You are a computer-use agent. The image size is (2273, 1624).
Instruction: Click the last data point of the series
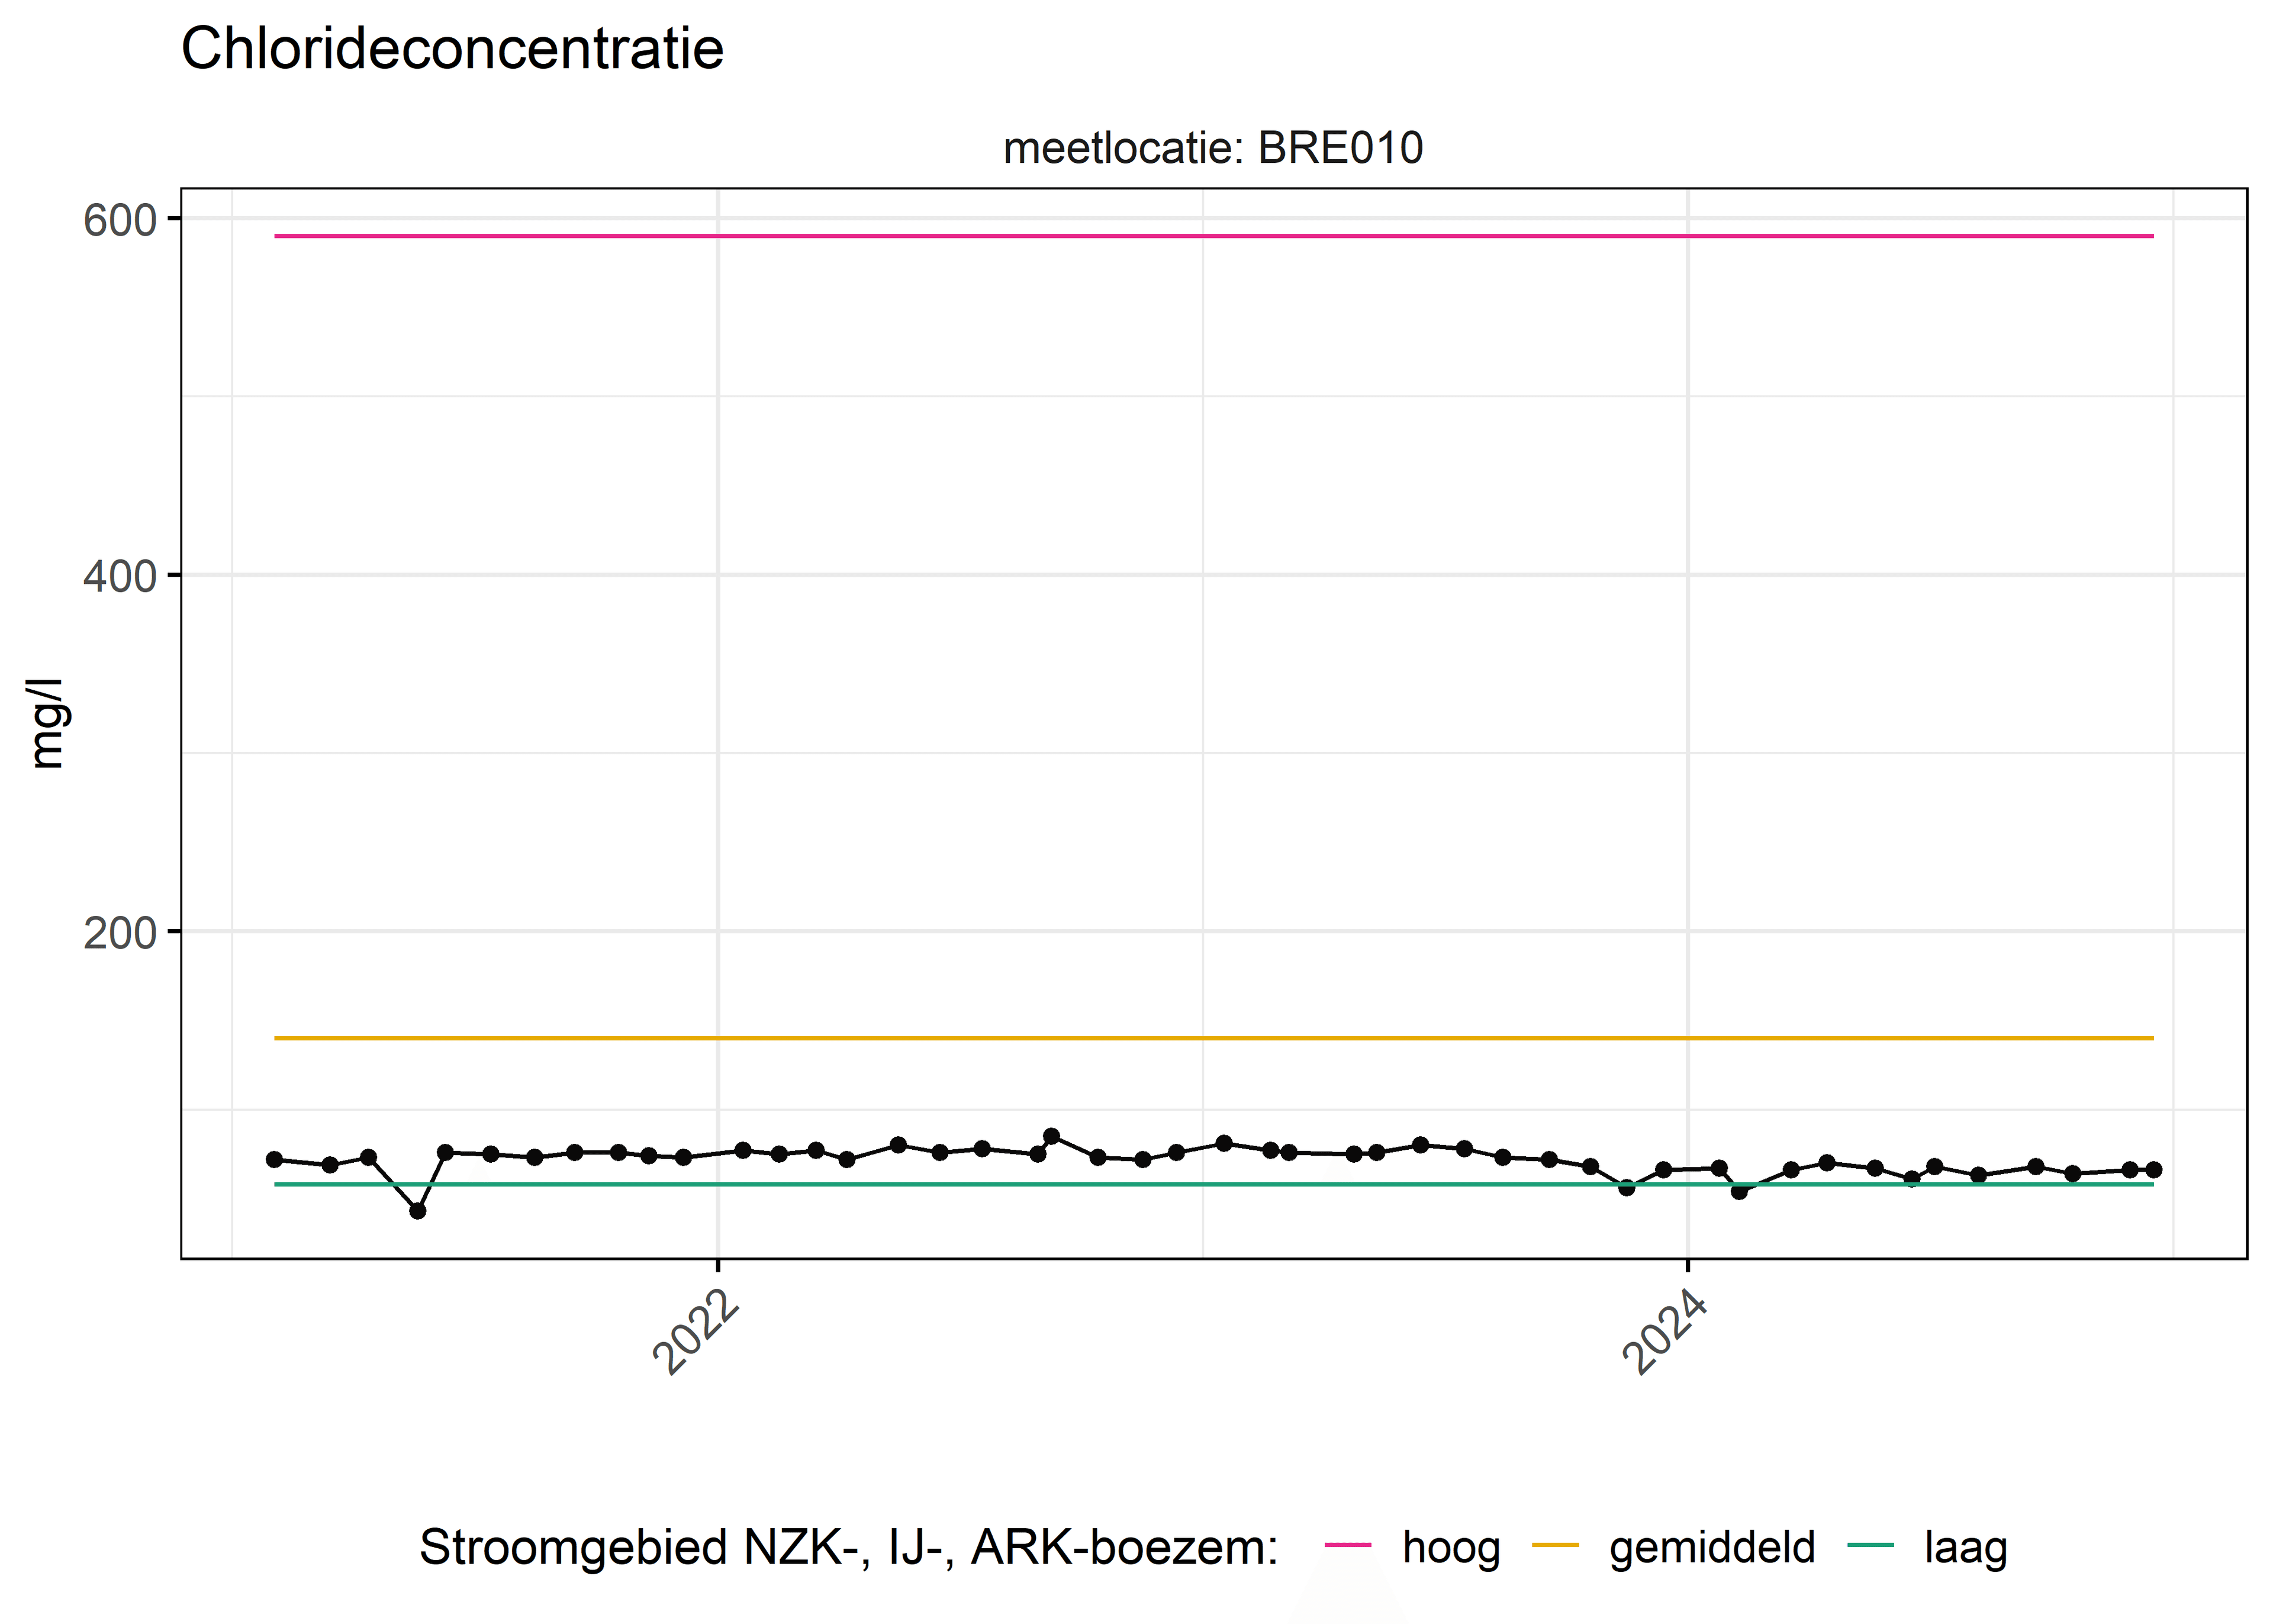point(2153,1170)
